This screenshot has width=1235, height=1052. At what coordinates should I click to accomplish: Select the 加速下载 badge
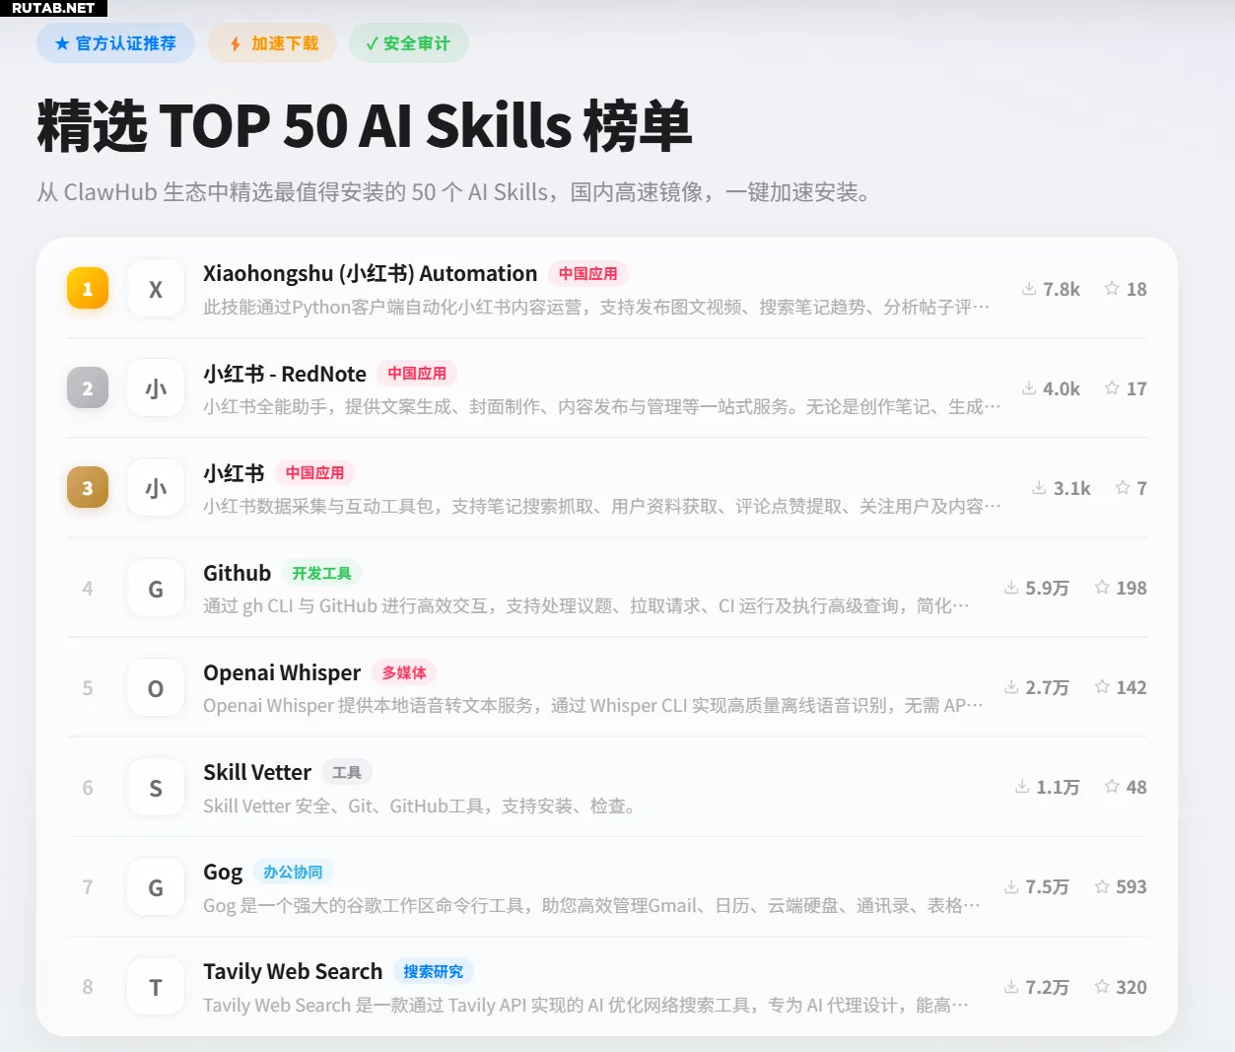(273, 43)
